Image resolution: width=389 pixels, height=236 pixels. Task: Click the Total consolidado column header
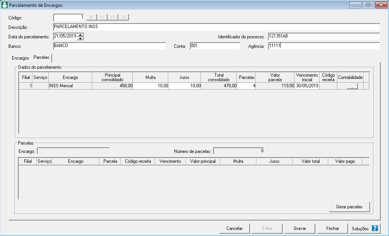tap(219, 77)
